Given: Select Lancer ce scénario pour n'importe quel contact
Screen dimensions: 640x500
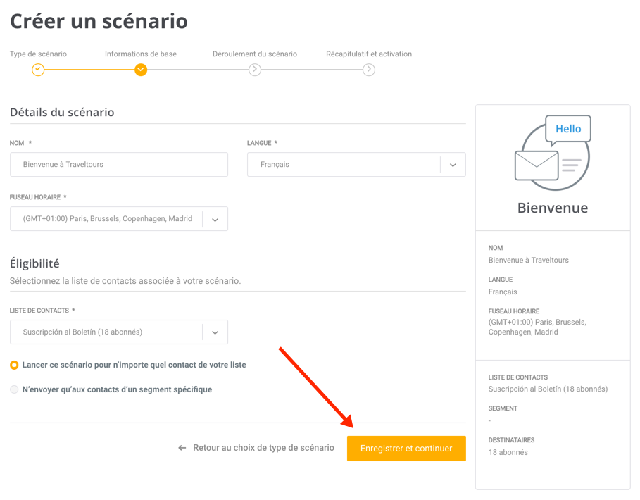Looking at the screenshot, I should pyautogui.click(x=14, y=365).
